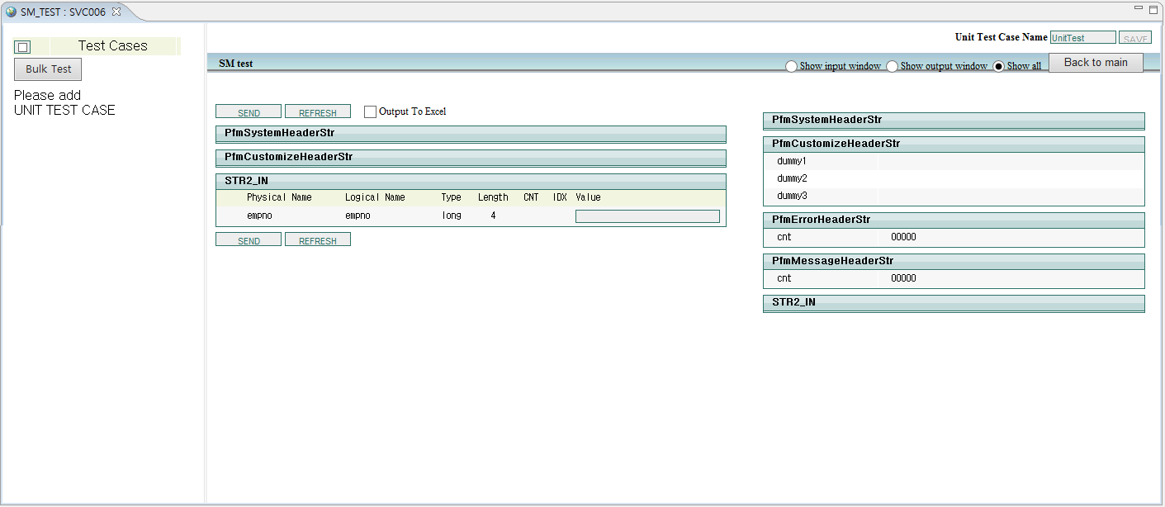Select the Show all radio button
The width and height of the screenshot is (1165, 507).
coord(998,66)
